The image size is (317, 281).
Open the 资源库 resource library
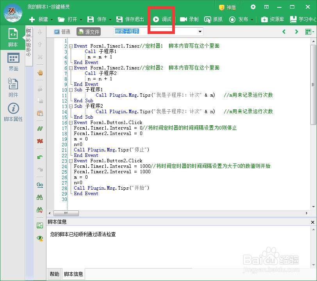(272, 20)
